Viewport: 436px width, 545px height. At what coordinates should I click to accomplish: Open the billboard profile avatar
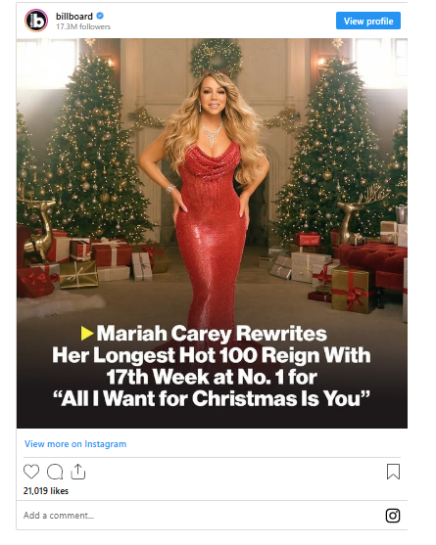coord(36,21)
